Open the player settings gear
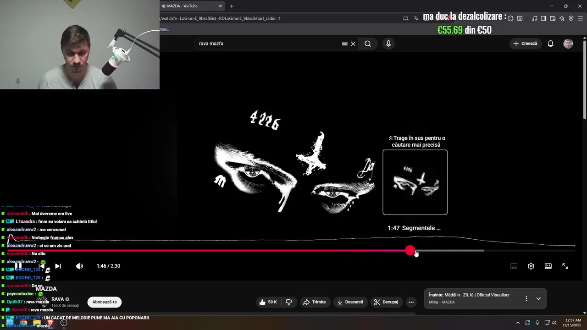The width and height of the screenshot is (587, 330). 531,266
